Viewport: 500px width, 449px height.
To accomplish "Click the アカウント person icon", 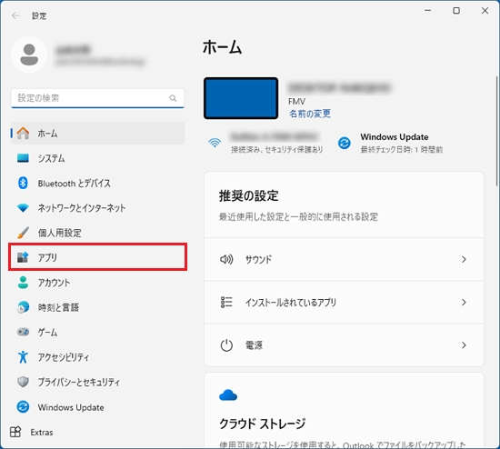I will click(x=23, y=283).
